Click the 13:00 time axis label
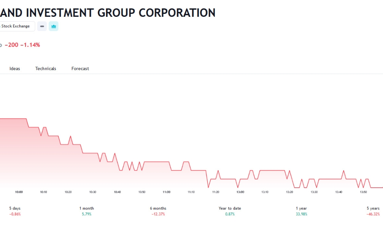Screen dimensions: 383x230 (x=240, y=192)
